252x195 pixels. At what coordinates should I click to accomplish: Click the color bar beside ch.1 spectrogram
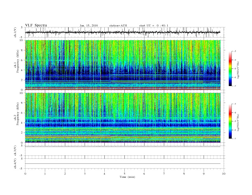click(x=230, y=69)
